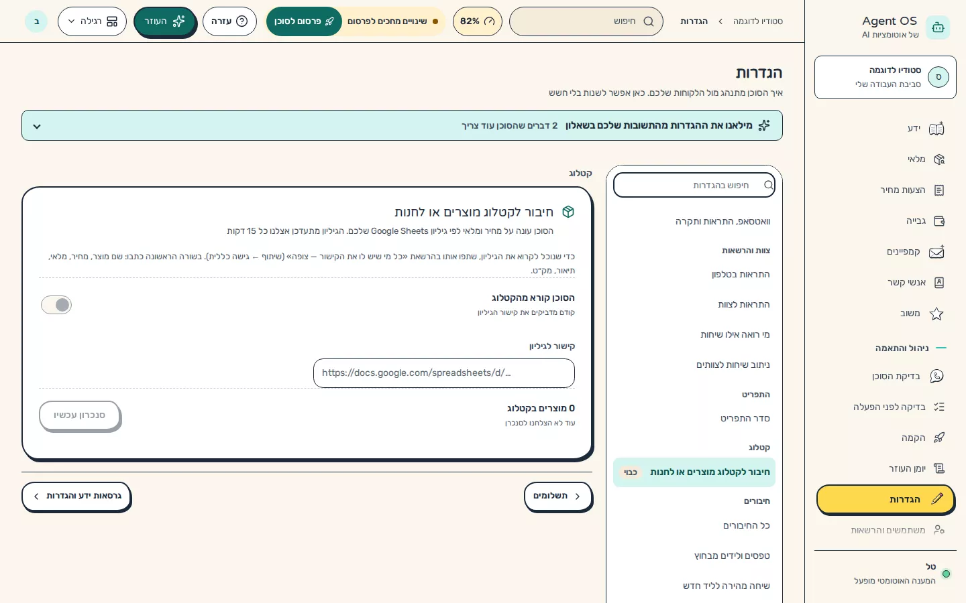Image resolution: width=966 pixels, height=603 pixels.
Task: Click the 82% progress gauge
Action: point(478,21)
